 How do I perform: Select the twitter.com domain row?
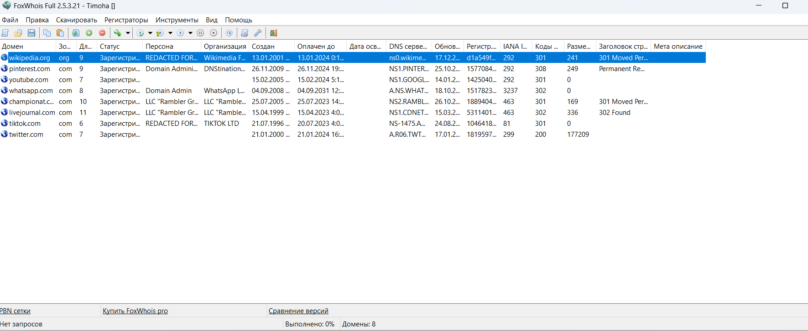[x=353, y=134]
